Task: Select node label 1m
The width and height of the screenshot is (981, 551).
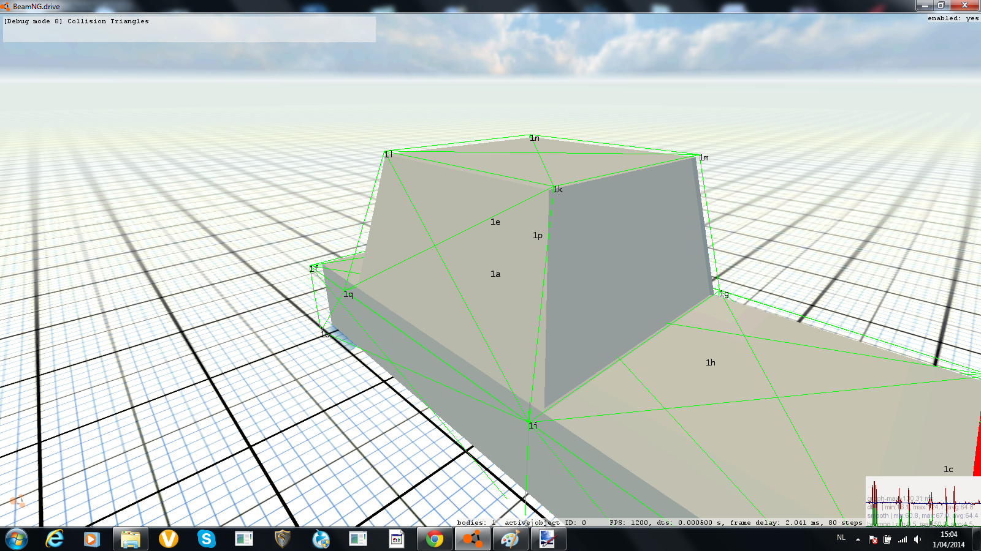Action: (x=704, y=158)
